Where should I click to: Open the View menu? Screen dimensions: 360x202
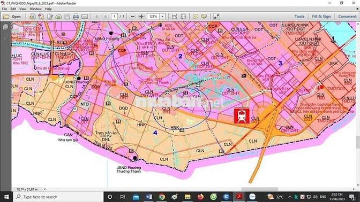tap(22, 9)
